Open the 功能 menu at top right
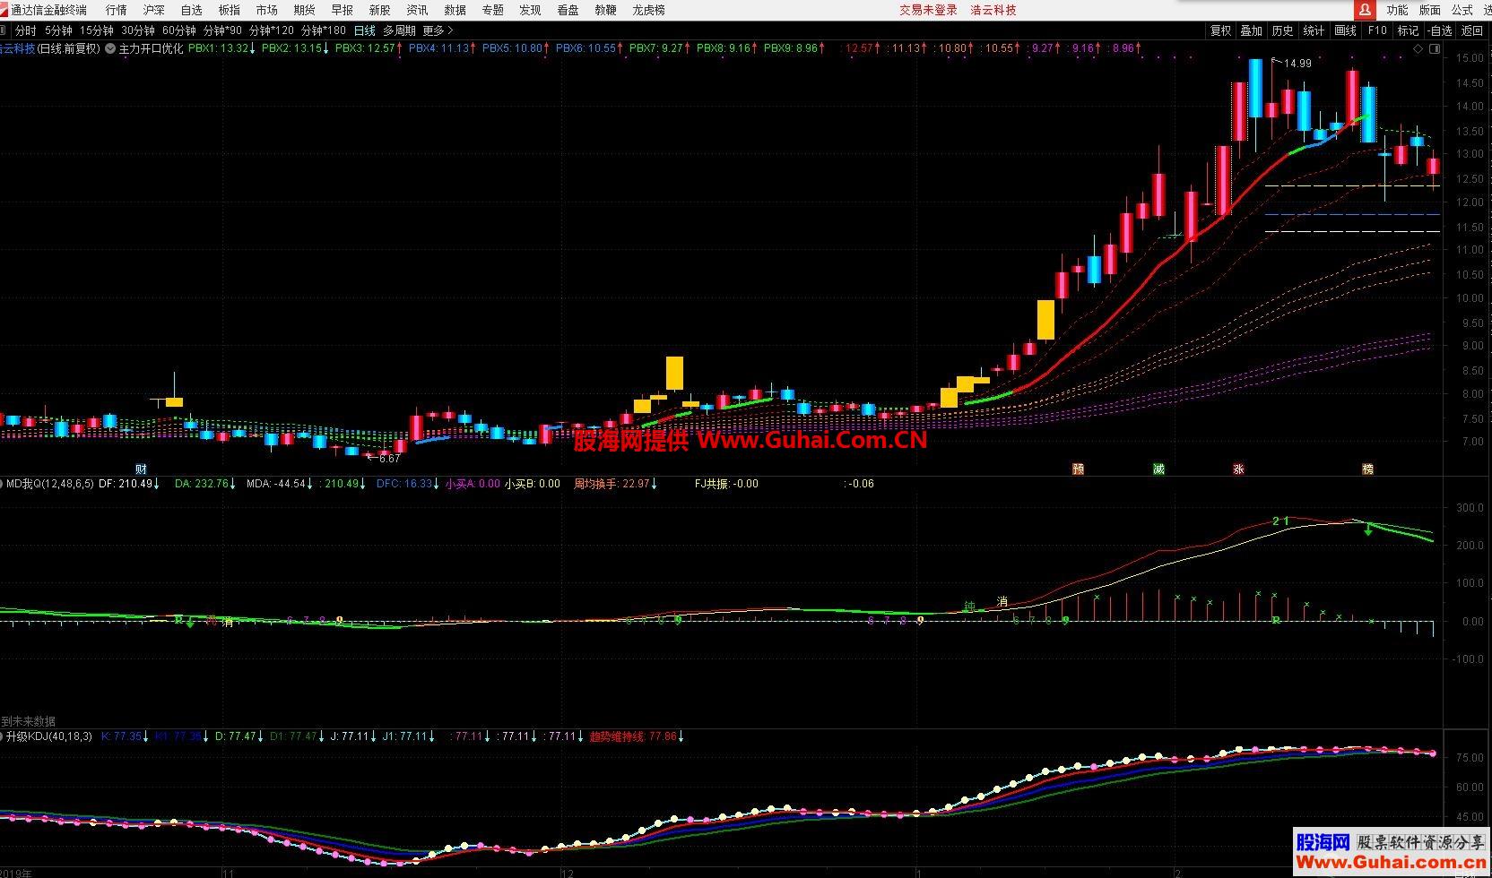 (1397, 10)
